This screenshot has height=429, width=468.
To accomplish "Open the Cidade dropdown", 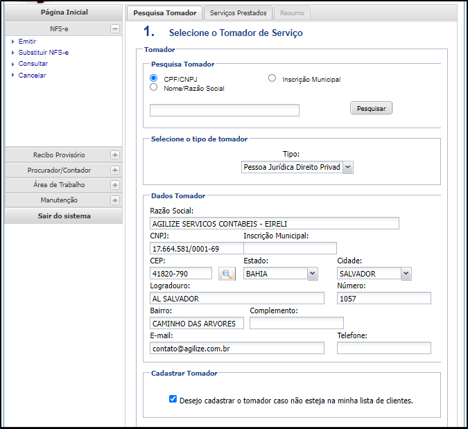I will pyautogui.click(x=374, y=274).
